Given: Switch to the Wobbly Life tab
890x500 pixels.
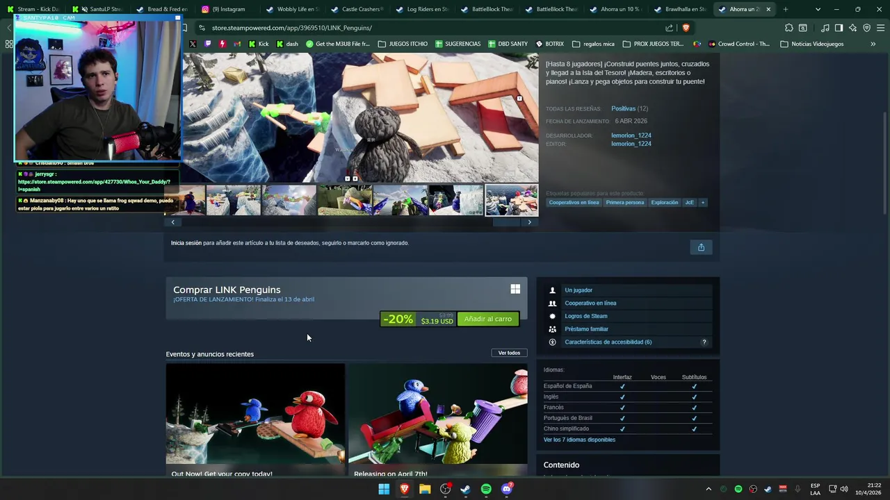Looking at the screenshot, I should click(x=291, y=9).
